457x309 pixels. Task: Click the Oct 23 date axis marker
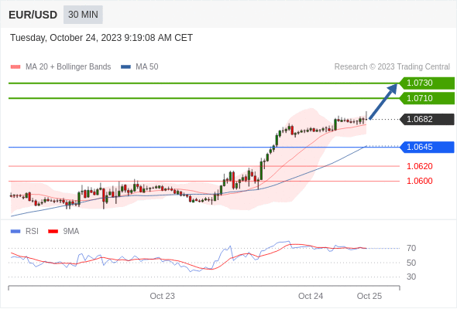[163, 296]
